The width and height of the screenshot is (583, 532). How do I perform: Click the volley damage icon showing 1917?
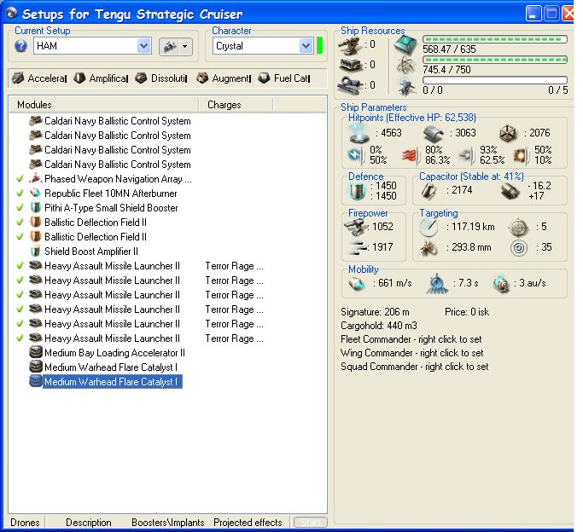coord(357,247)
